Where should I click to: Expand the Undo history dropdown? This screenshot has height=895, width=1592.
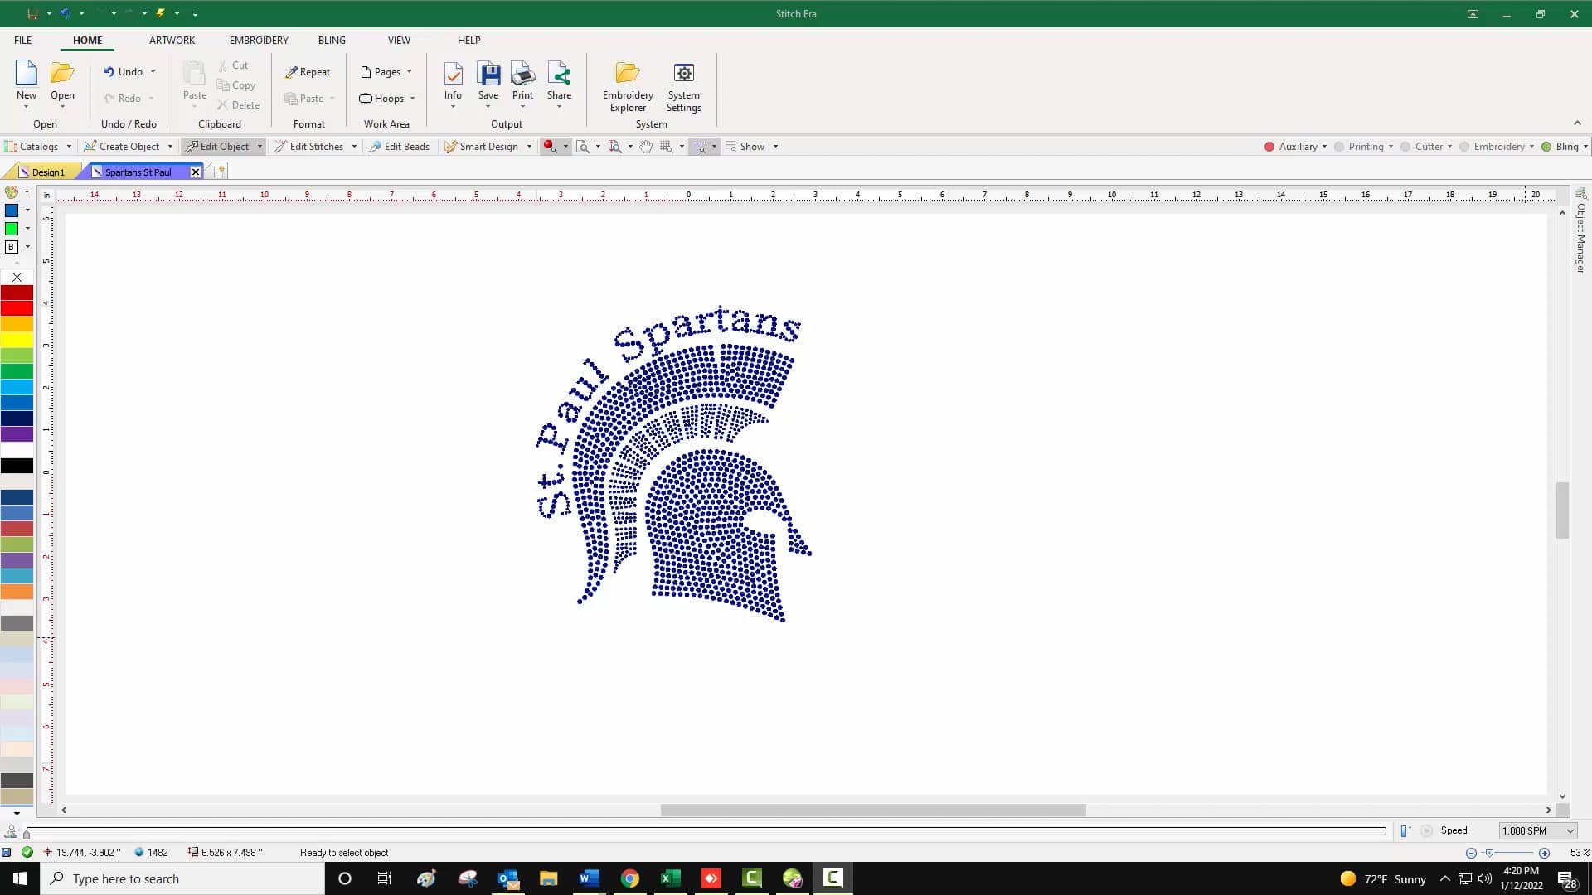[153, 71]
